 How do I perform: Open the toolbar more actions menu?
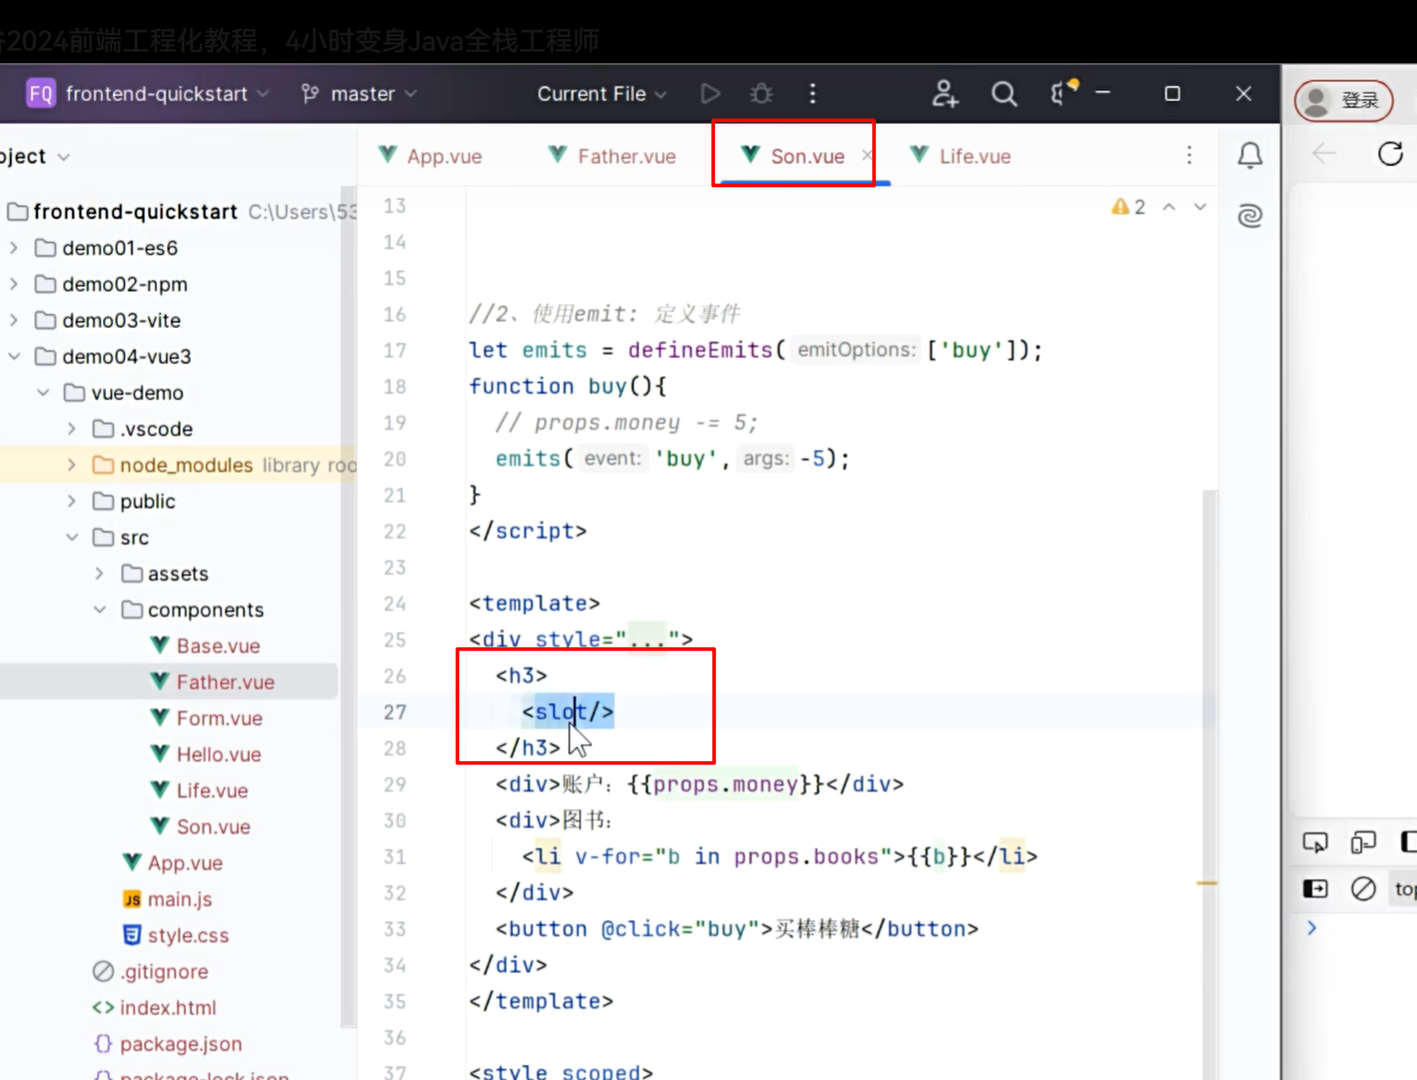(812, 94)
